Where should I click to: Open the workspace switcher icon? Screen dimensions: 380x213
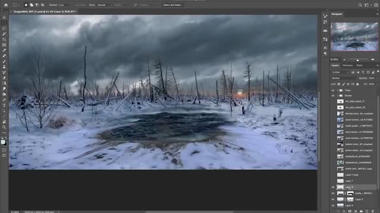(367, 5)
